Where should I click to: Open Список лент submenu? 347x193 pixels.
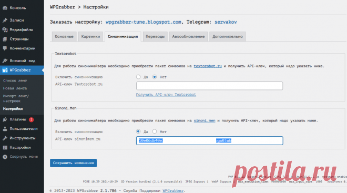[x=15, y=81]
